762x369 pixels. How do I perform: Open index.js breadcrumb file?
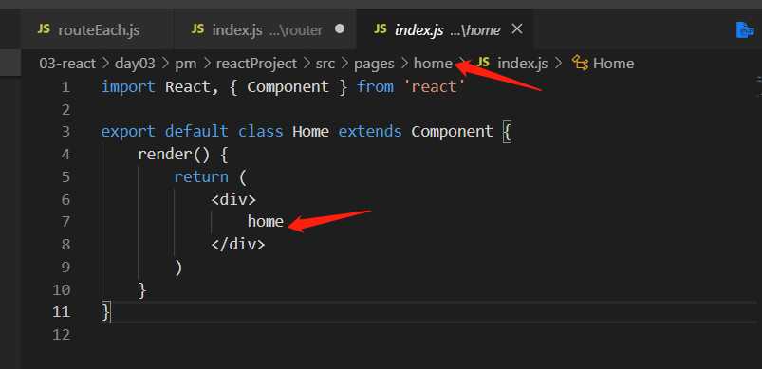pos(523,64)
